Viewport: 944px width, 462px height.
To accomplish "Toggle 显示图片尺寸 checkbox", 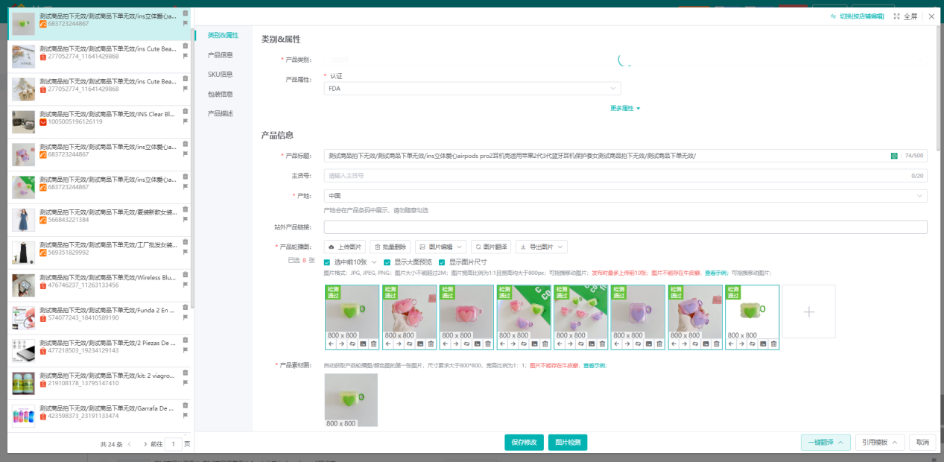I will pos(442,262).
